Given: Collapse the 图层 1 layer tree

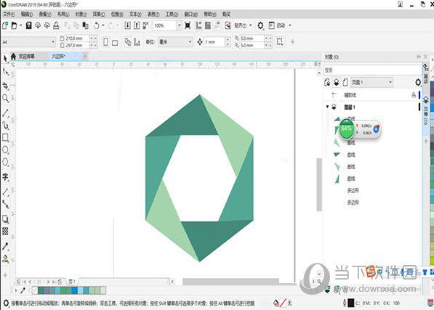Looking at the screenshot, I should coord(327,107).
